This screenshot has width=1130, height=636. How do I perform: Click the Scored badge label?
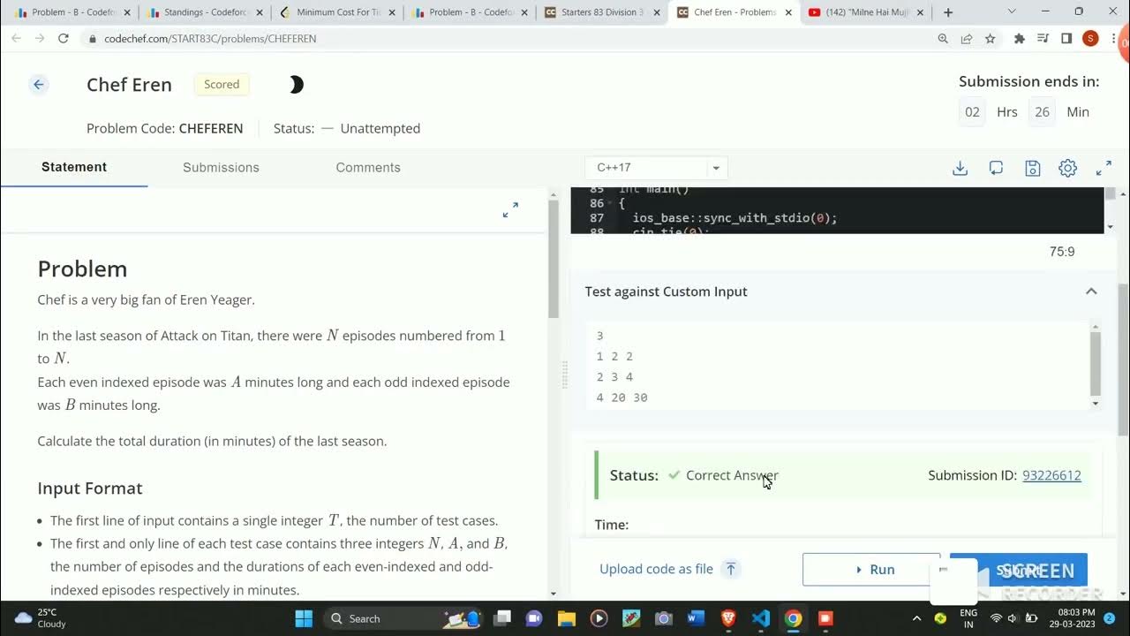click(222, 85)
